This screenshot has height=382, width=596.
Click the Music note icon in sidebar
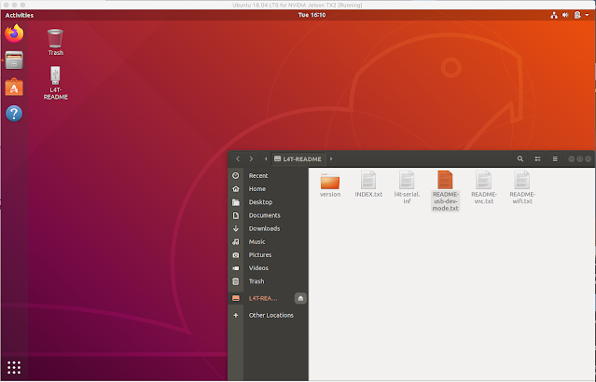236,241
